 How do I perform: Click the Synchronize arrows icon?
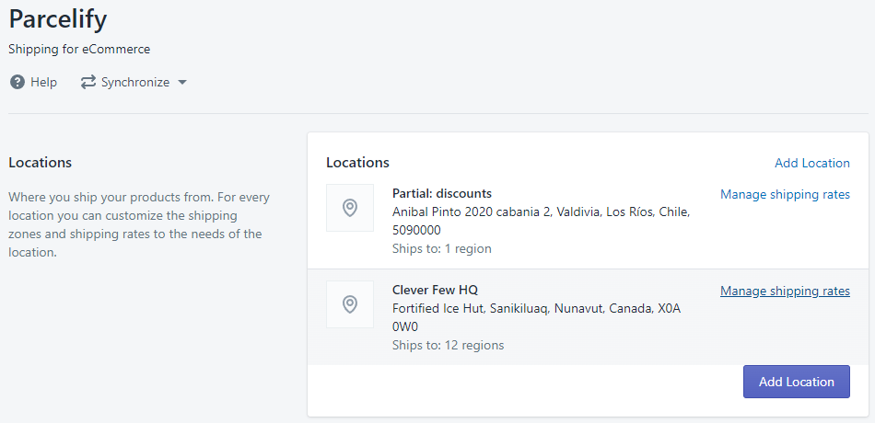[x=88, y=83]
